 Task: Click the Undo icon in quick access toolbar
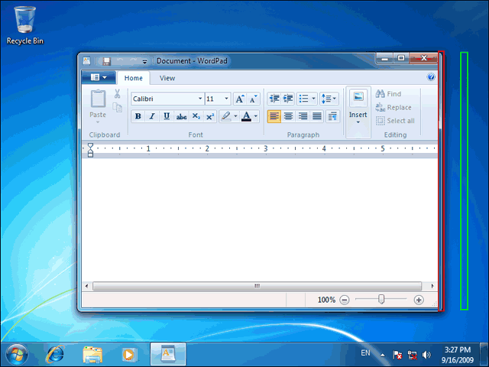coord(120,61)
